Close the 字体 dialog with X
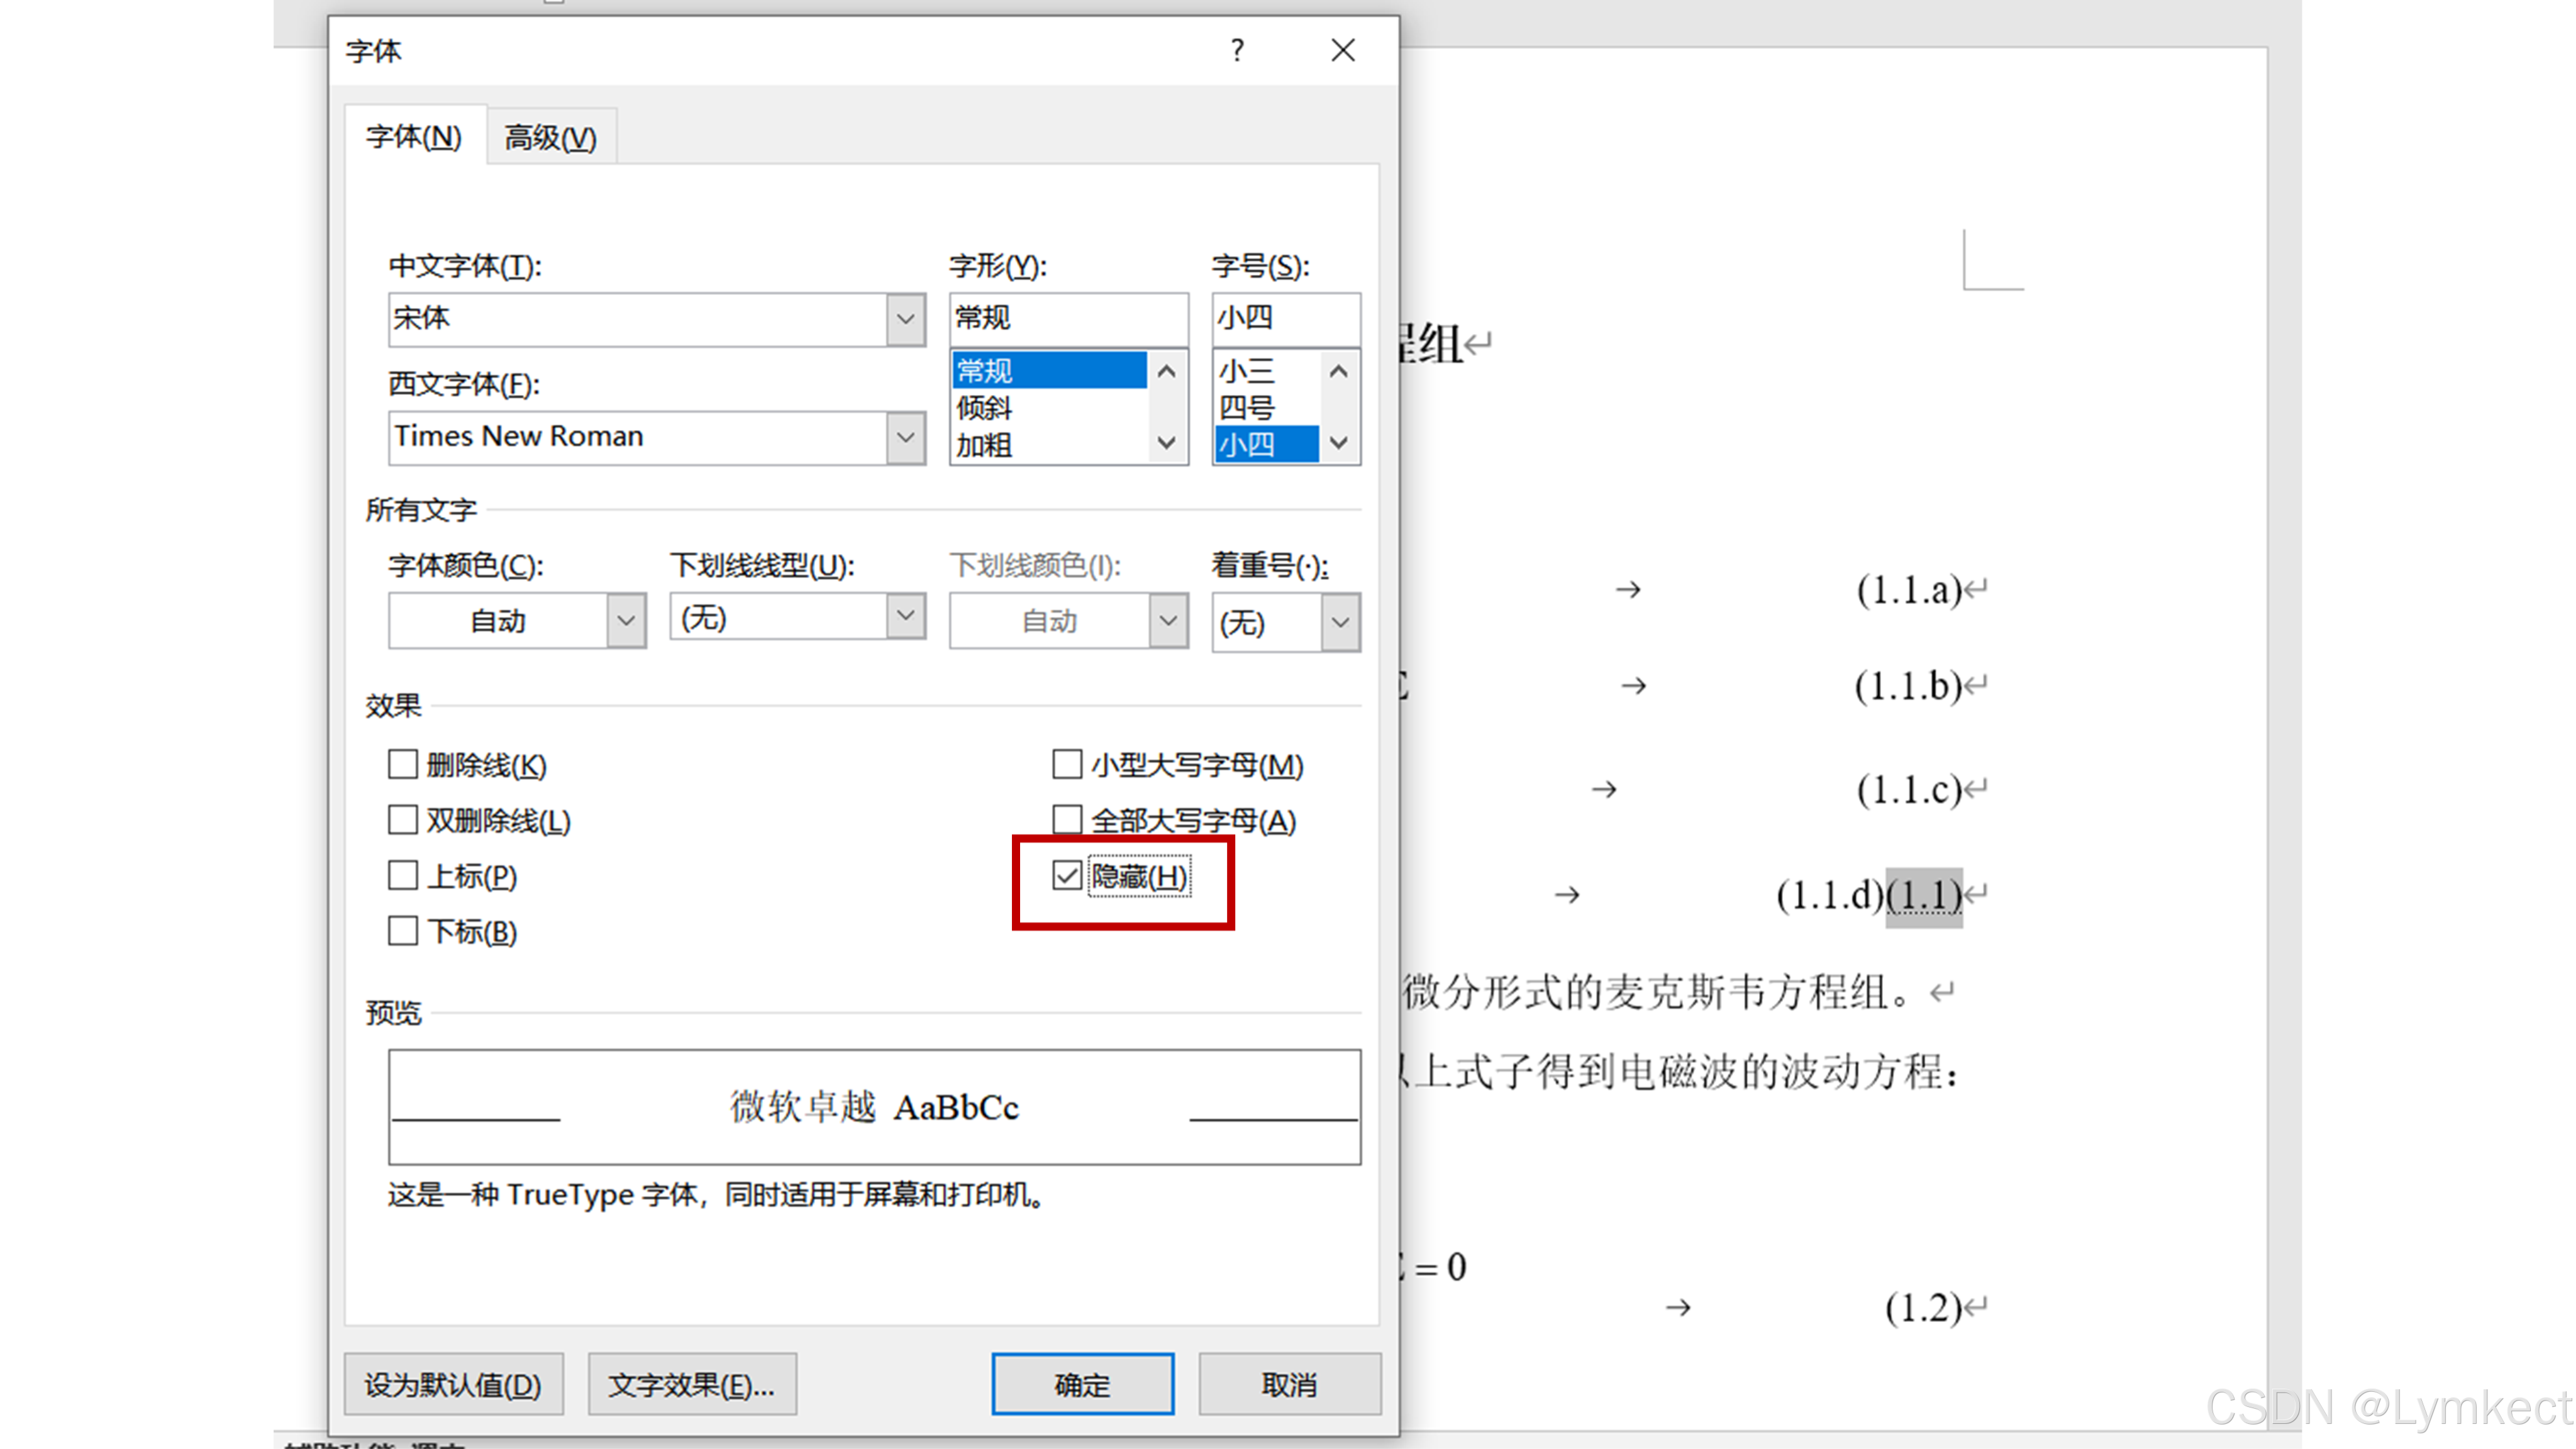 [1343, 50]
